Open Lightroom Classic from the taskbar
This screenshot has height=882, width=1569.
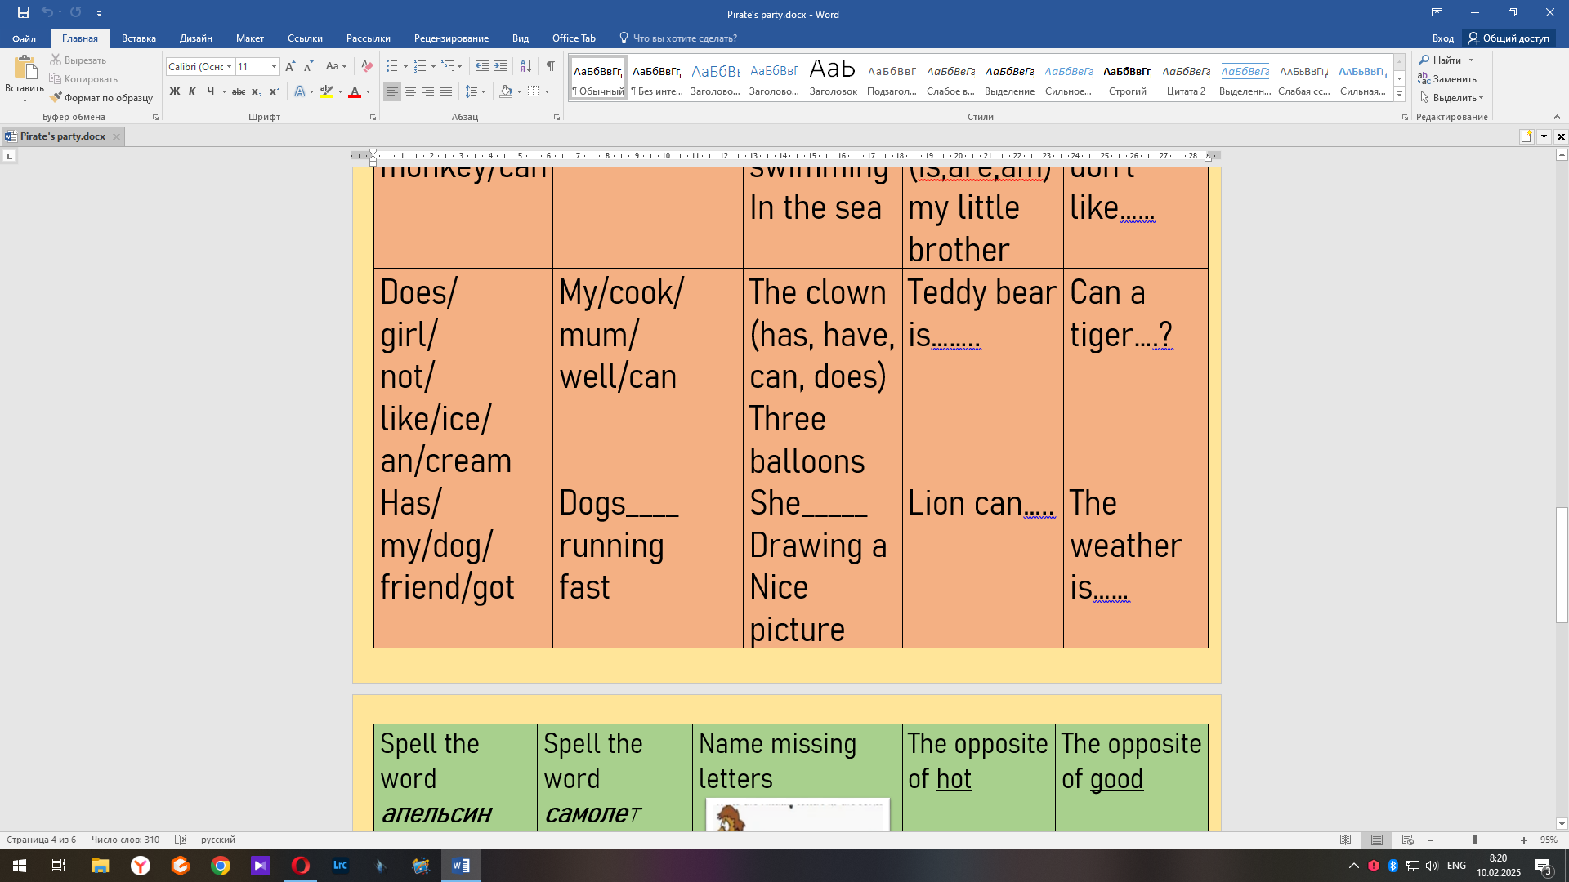341,866
